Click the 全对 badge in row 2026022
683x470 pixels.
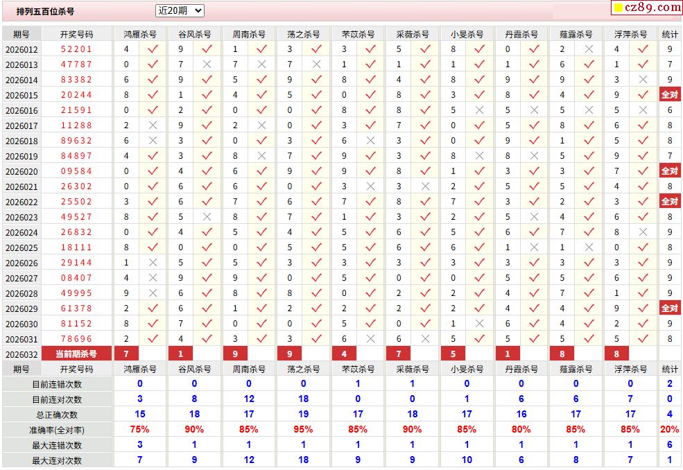pos(670,201)
